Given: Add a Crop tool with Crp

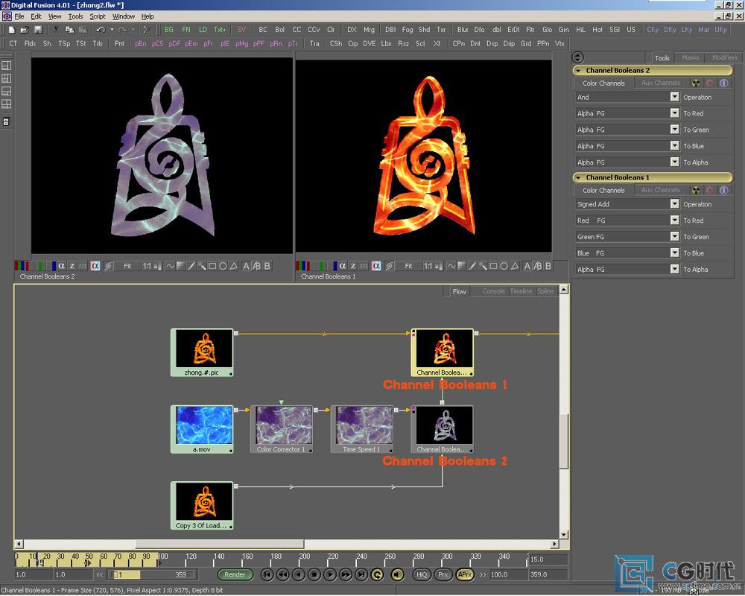Looking at the screenshot, I should pyautogui.click(x=352, y=44).
